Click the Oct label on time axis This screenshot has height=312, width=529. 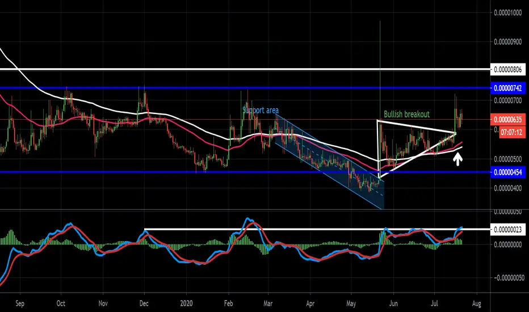tap(61, 303)
